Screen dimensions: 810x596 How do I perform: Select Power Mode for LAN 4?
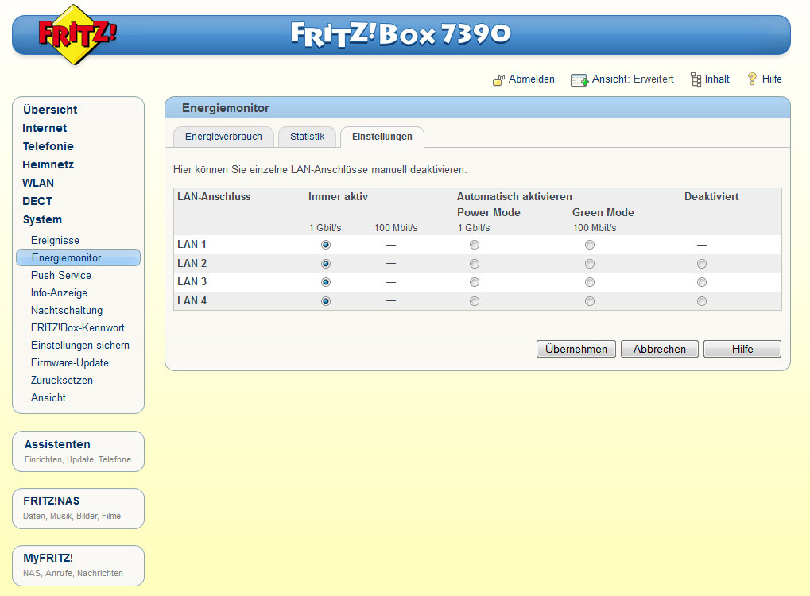(475, 301)
